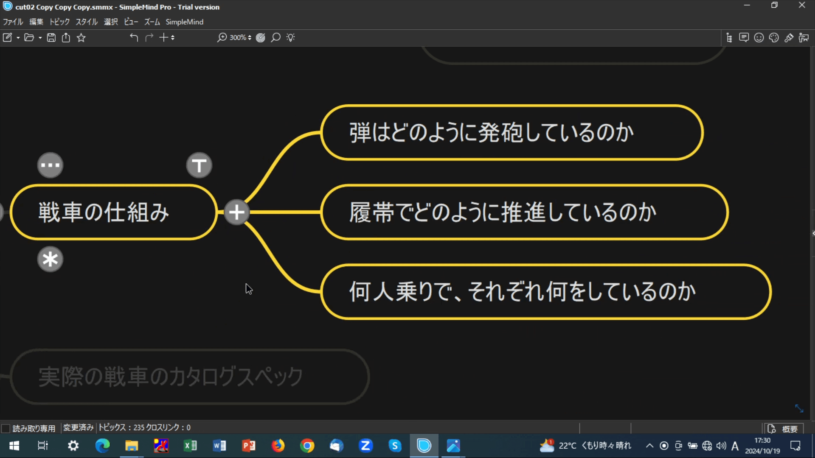The height and width of the screenshot is (458, 815).
Task: Undo the last action
Action: pos(134,38)
